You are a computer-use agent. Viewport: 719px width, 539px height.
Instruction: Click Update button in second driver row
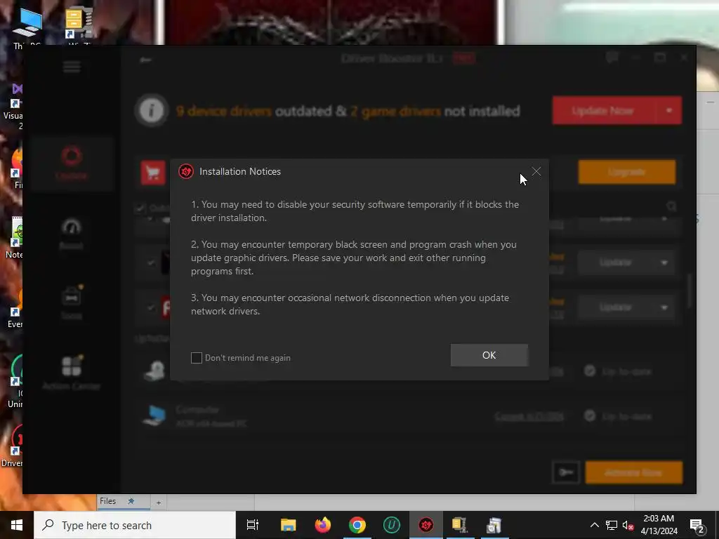pyautogui.click(x=616, y=262)
